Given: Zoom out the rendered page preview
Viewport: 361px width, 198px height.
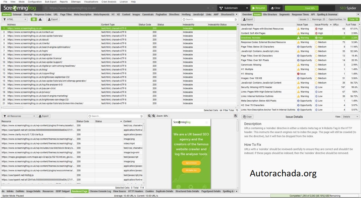Looking at the screenshot, I should point(150,116).
